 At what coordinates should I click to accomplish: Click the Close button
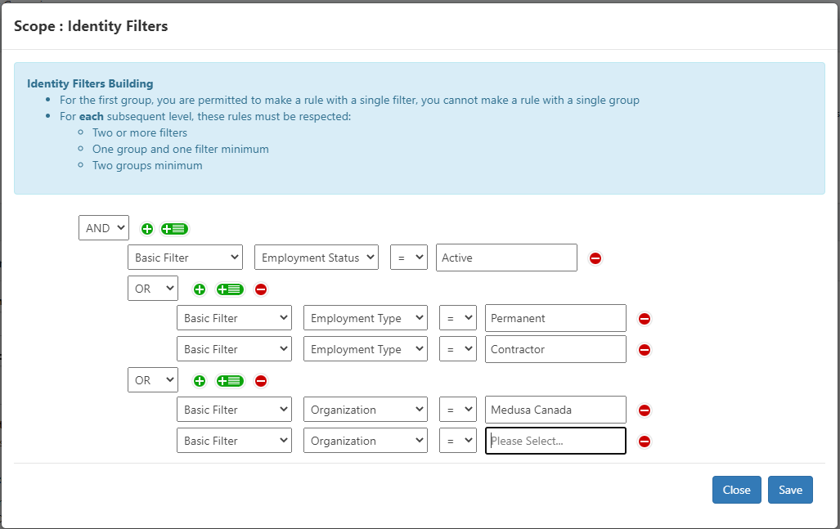(736, 490)
